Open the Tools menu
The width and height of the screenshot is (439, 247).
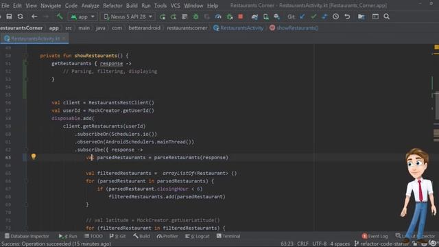coord(161,5)
